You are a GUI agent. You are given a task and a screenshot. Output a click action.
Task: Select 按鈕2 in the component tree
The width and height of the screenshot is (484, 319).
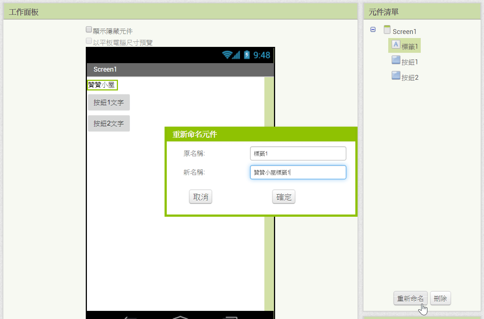[410, 78]
